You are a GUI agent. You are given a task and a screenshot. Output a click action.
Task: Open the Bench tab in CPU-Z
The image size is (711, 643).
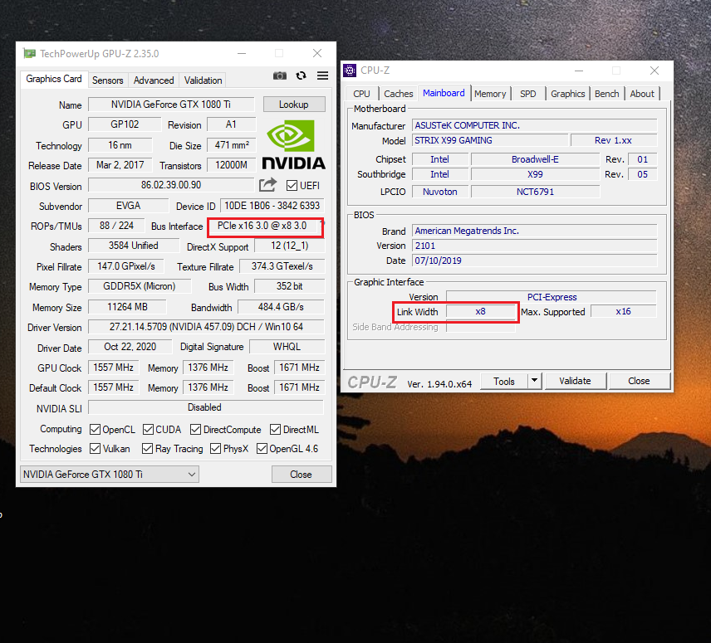pyautogui.click(x=606, y=94)
